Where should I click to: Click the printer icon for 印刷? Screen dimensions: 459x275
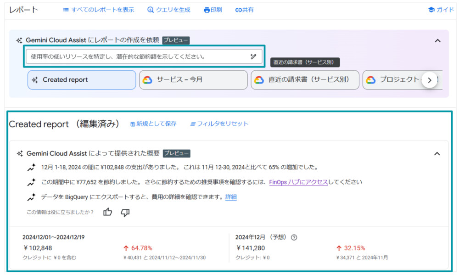click(x=207, y=10)
